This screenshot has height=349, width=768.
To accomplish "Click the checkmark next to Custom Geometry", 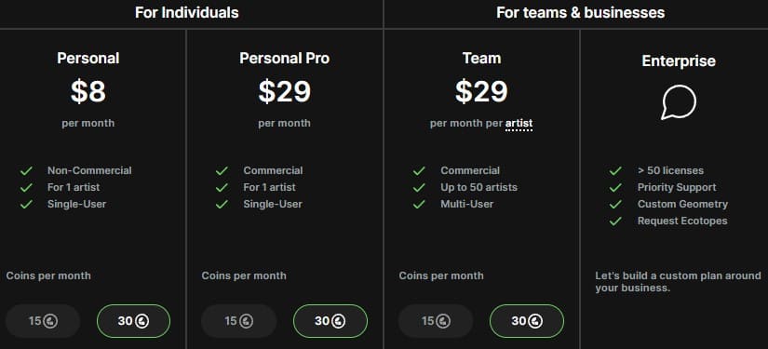I will [615, 204].
